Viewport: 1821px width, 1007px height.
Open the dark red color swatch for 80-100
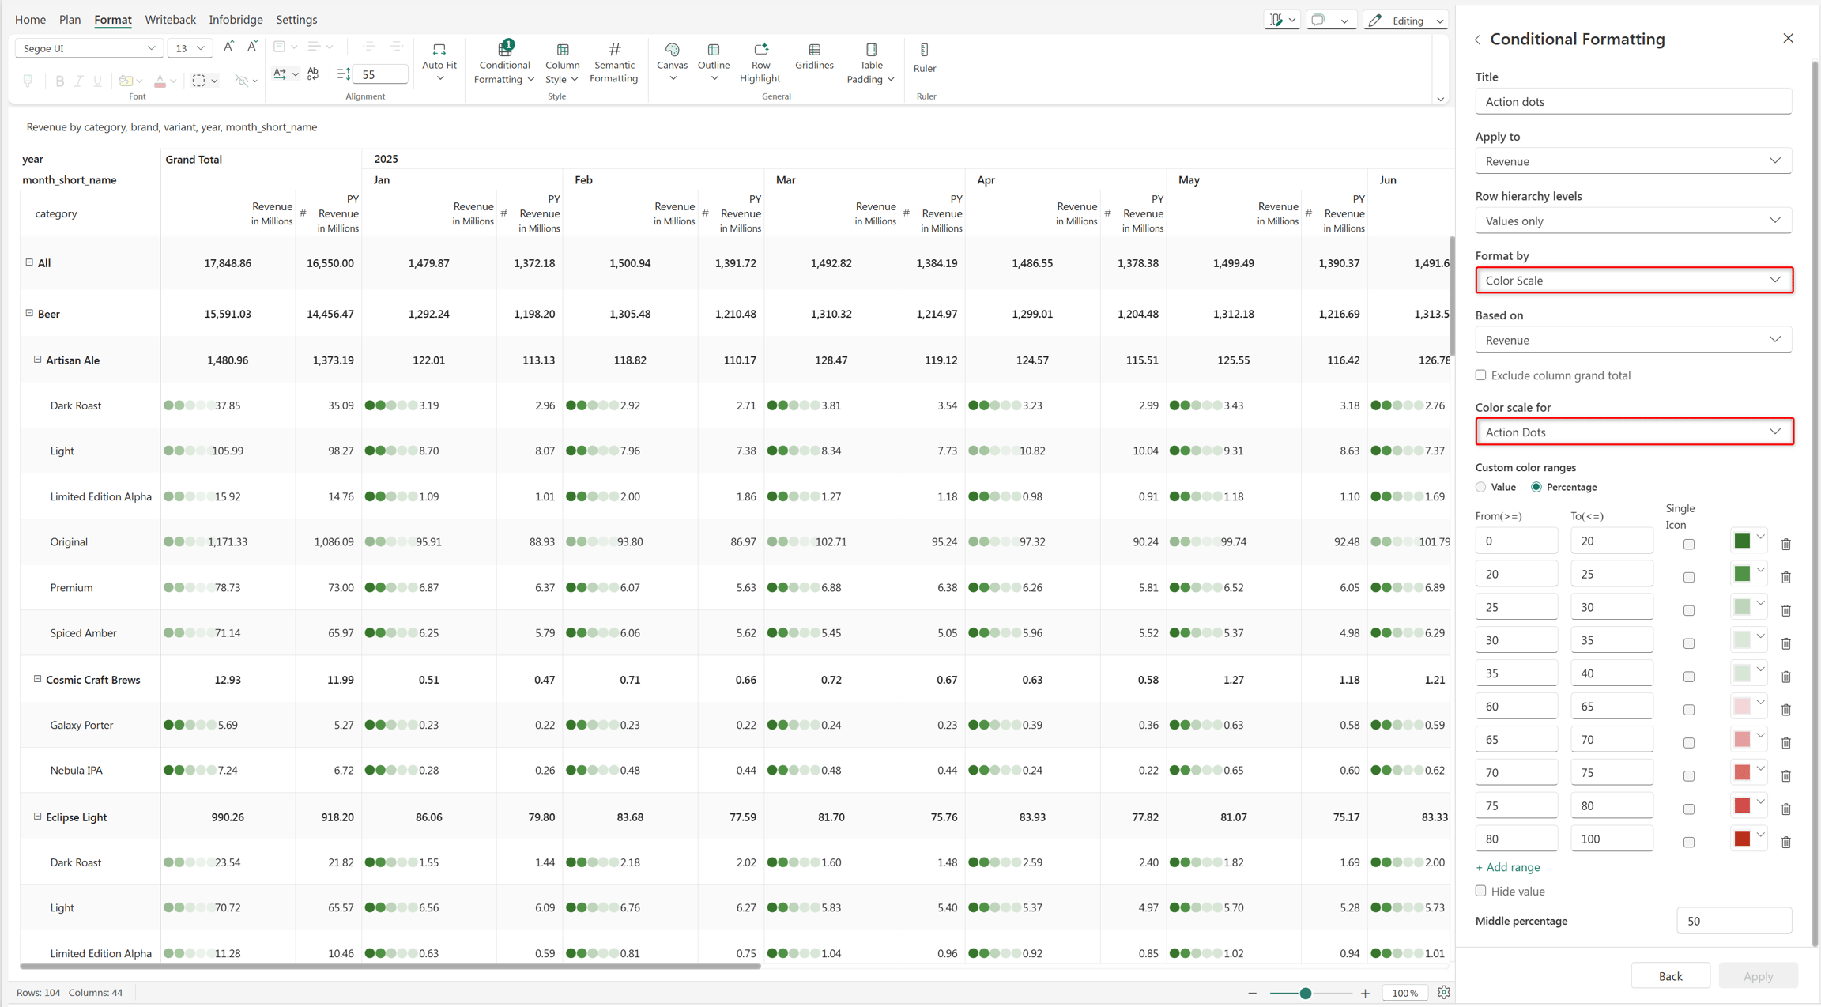point(1747,838)
